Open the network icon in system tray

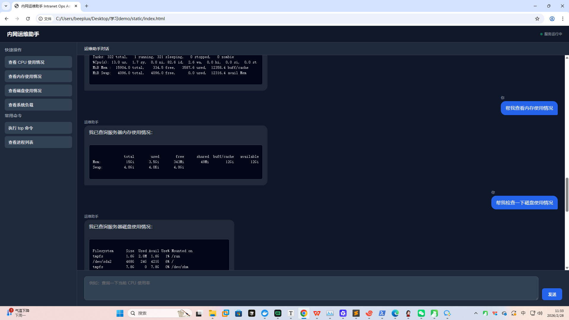533,313
